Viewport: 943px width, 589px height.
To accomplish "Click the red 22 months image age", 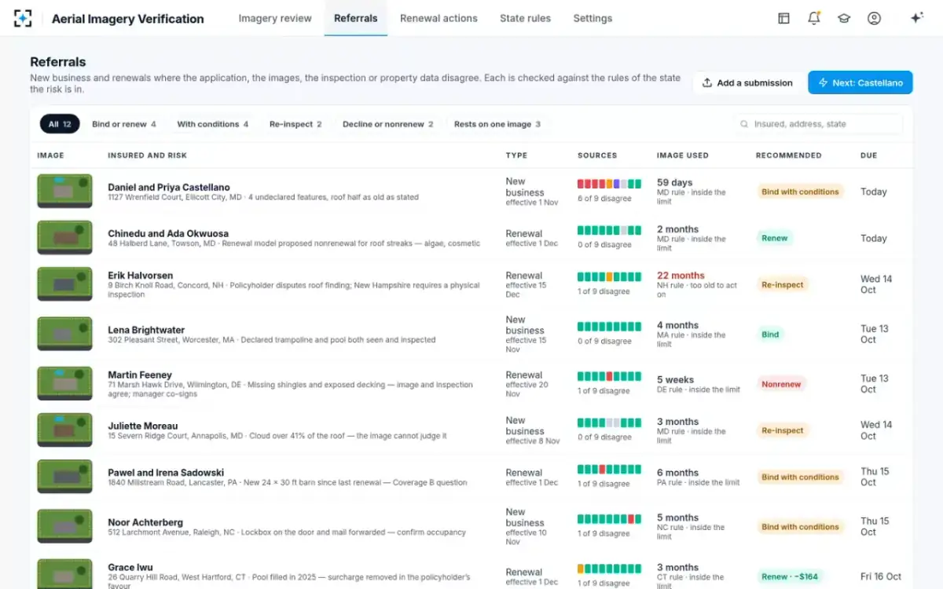I will [x=681, y=276].
